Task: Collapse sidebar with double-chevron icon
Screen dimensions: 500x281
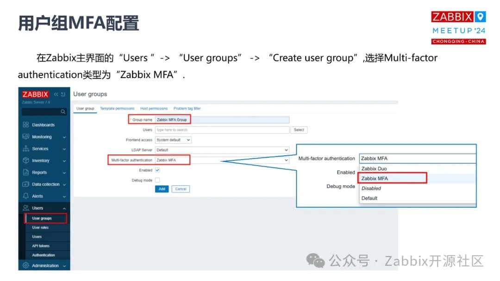Action: coord(56,94)
